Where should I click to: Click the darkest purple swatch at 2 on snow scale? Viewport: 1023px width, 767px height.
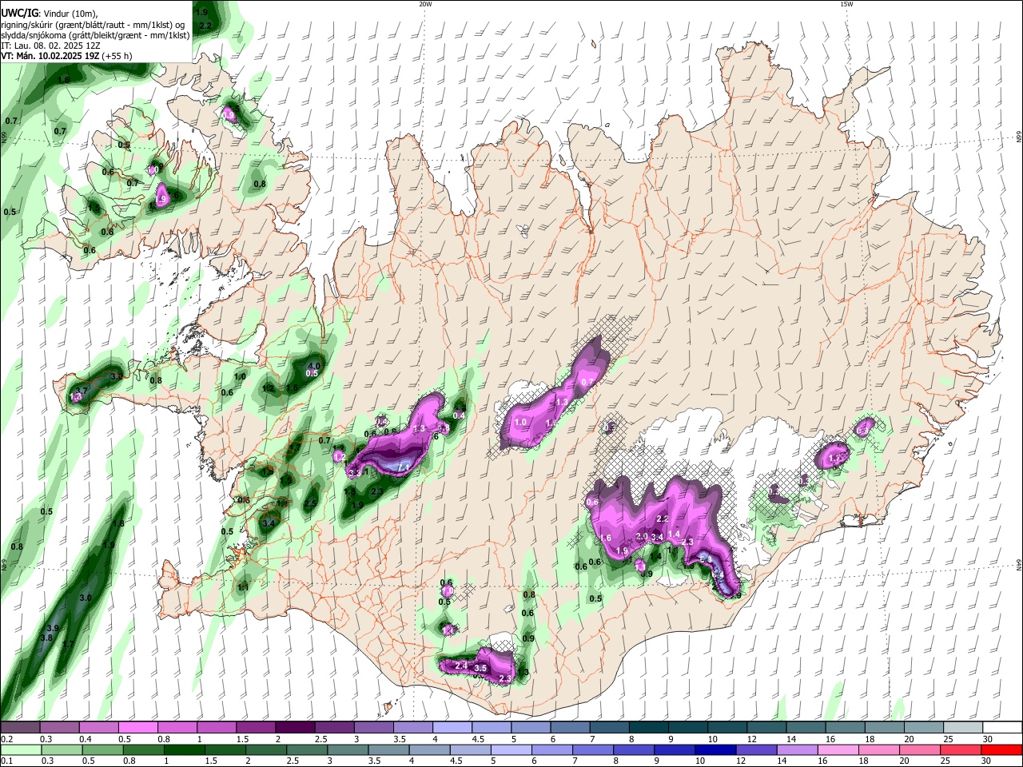click(x=295, y=727)
